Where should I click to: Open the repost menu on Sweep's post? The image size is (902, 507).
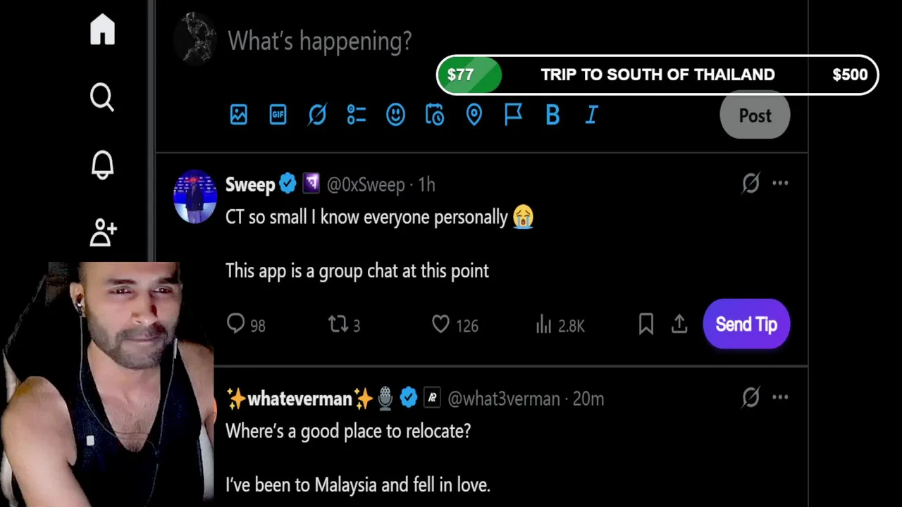pos(338,325)
